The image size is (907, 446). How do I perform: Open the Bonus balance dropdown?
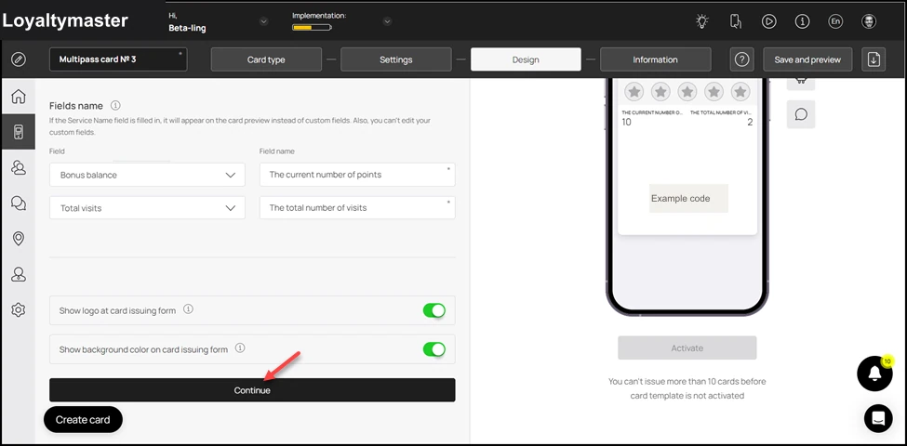(x=148, y=175)
